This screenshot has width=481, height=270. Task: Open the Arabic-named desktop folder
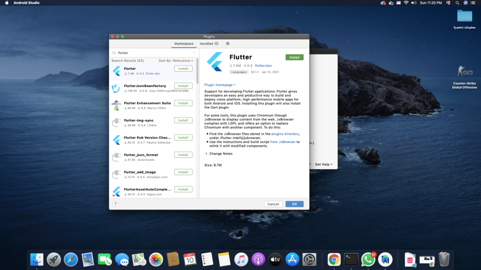coord(465,19)
